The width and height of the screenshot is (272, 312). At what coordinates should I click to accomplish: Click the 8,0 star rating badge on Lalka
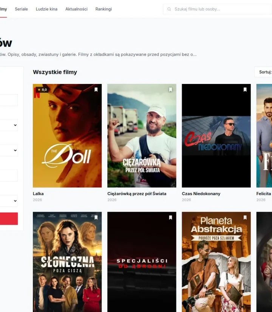pos(42,90)
